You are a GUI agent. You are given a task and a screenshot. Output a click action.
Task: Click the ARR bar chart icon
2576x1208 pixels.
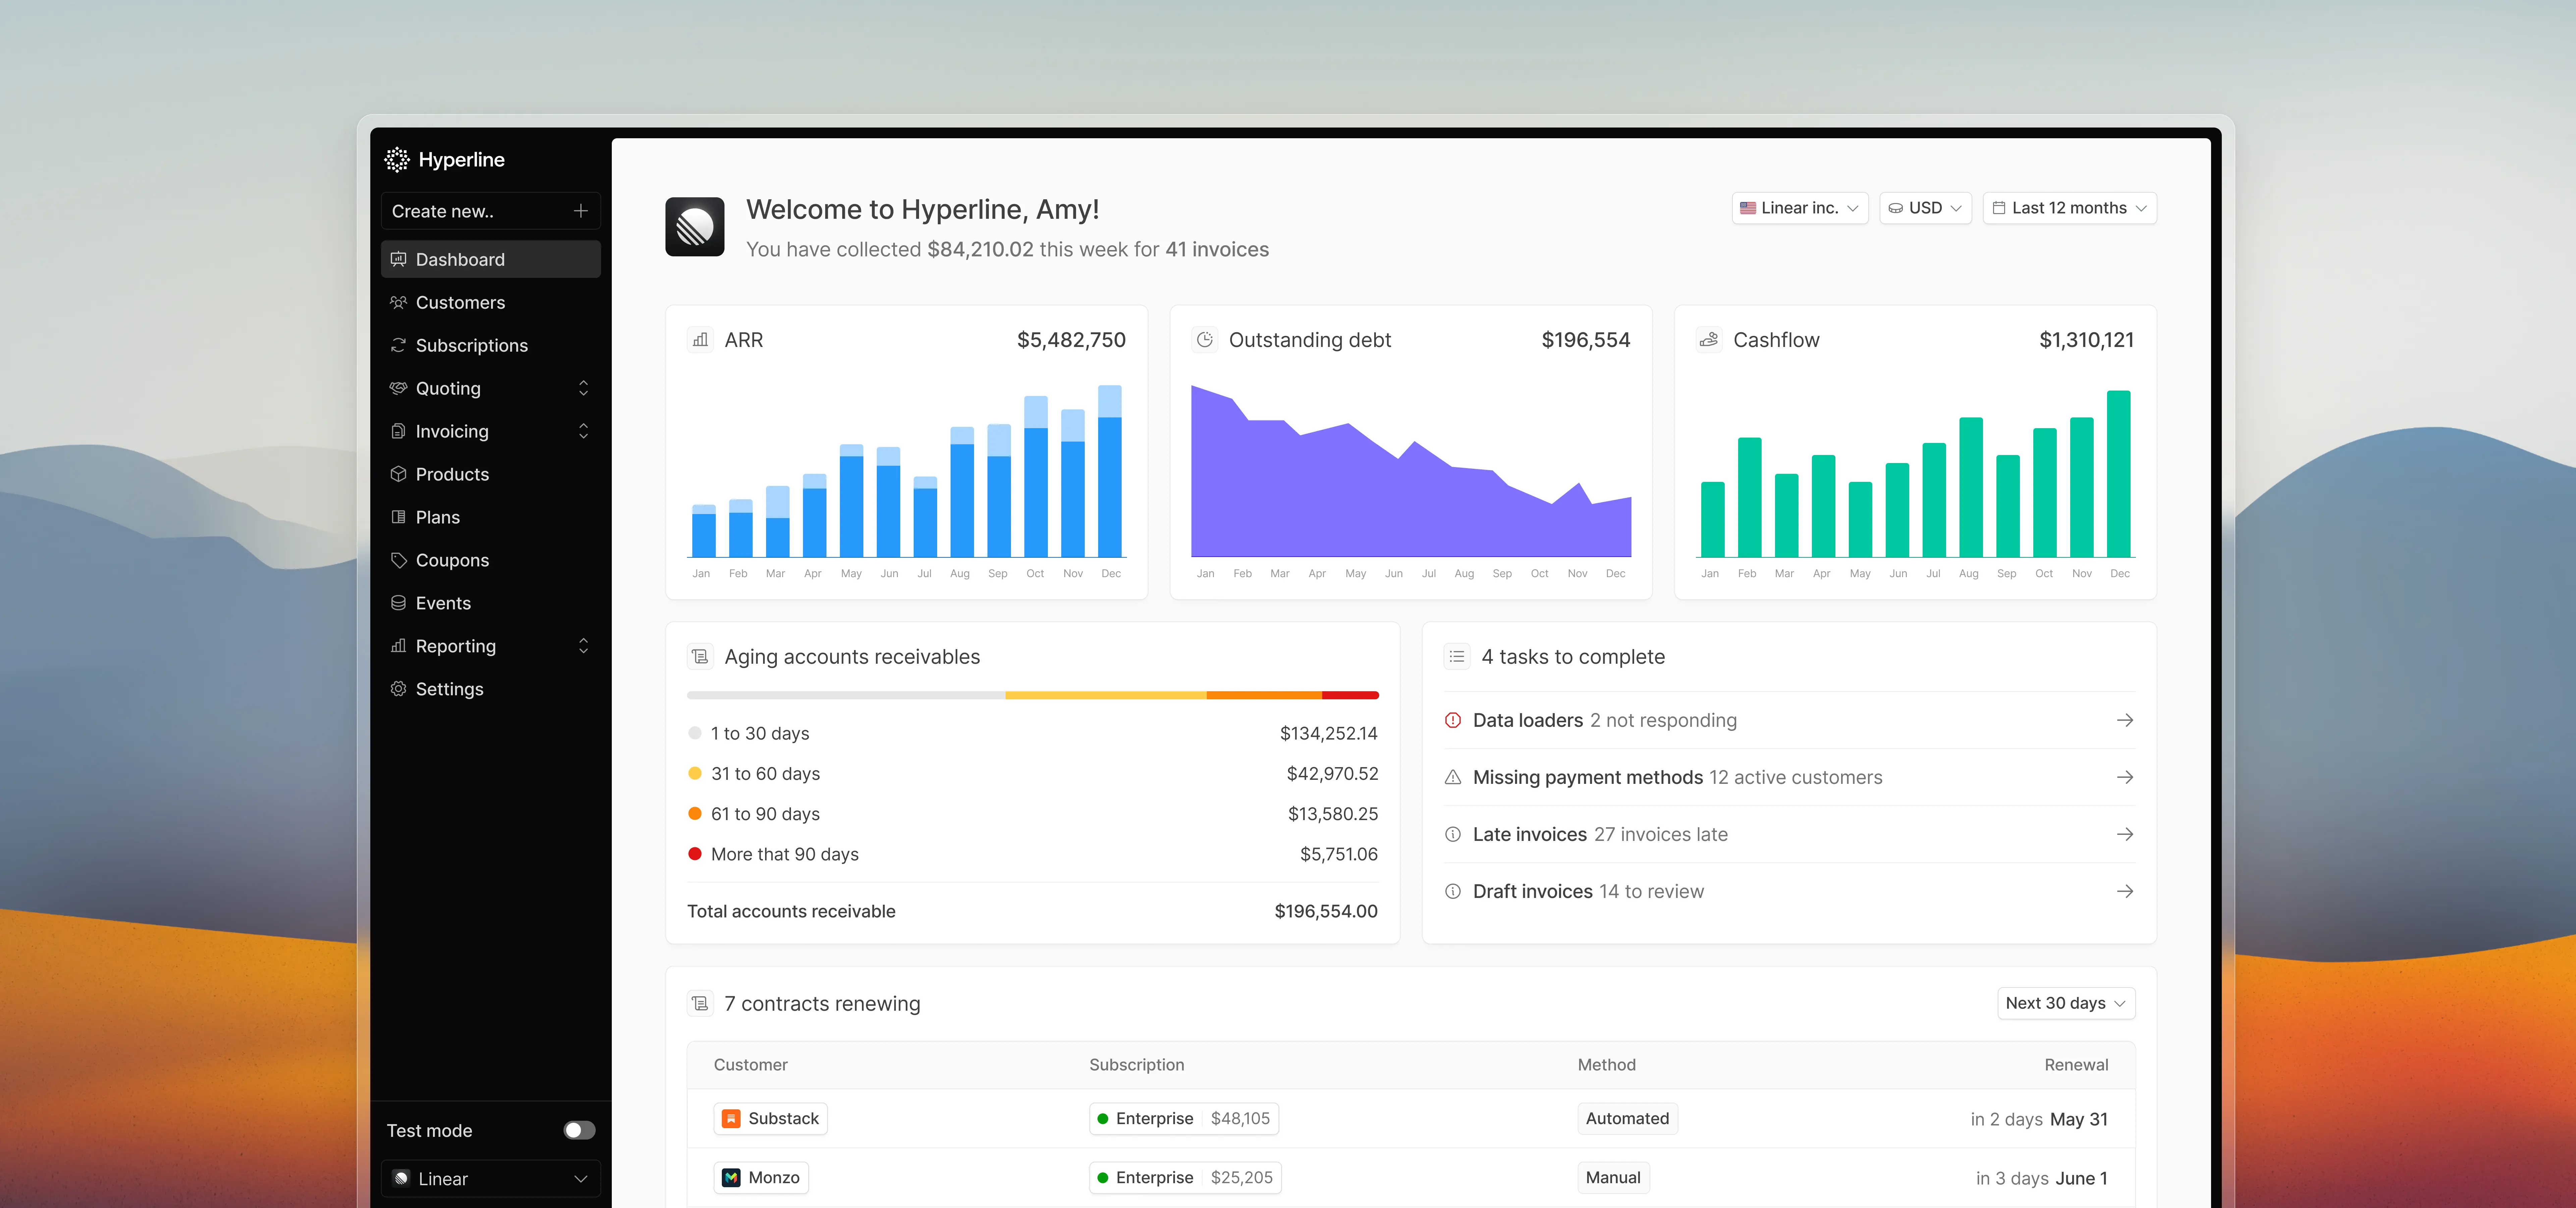[700, 340]
